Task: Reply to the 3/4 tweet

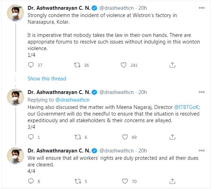Action: pyautogui.click(x=31, y=137)
